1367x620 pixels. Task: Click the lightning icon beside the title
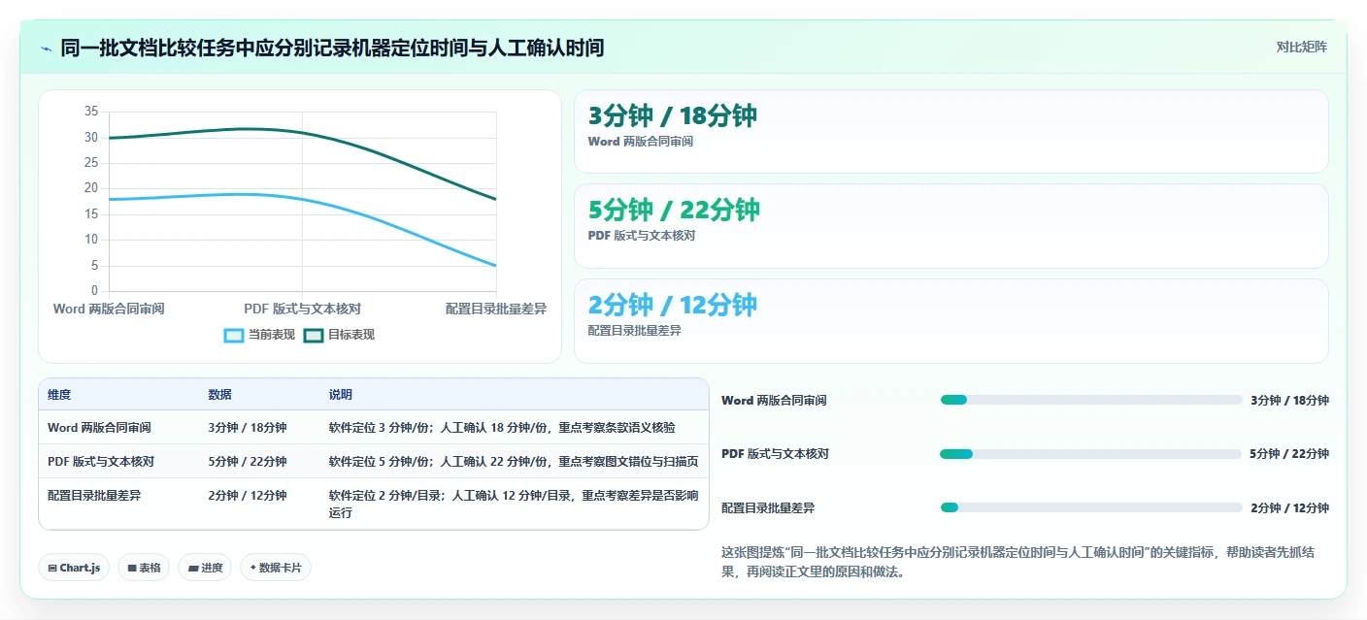click(46, 48)
